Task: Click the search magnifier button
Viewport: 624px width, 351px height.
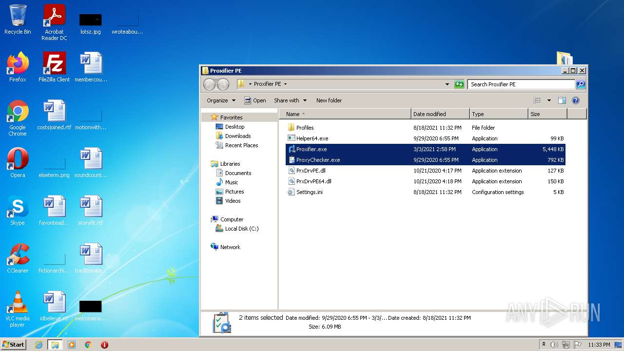Action: pyautogui.click(x=580, y=84)
